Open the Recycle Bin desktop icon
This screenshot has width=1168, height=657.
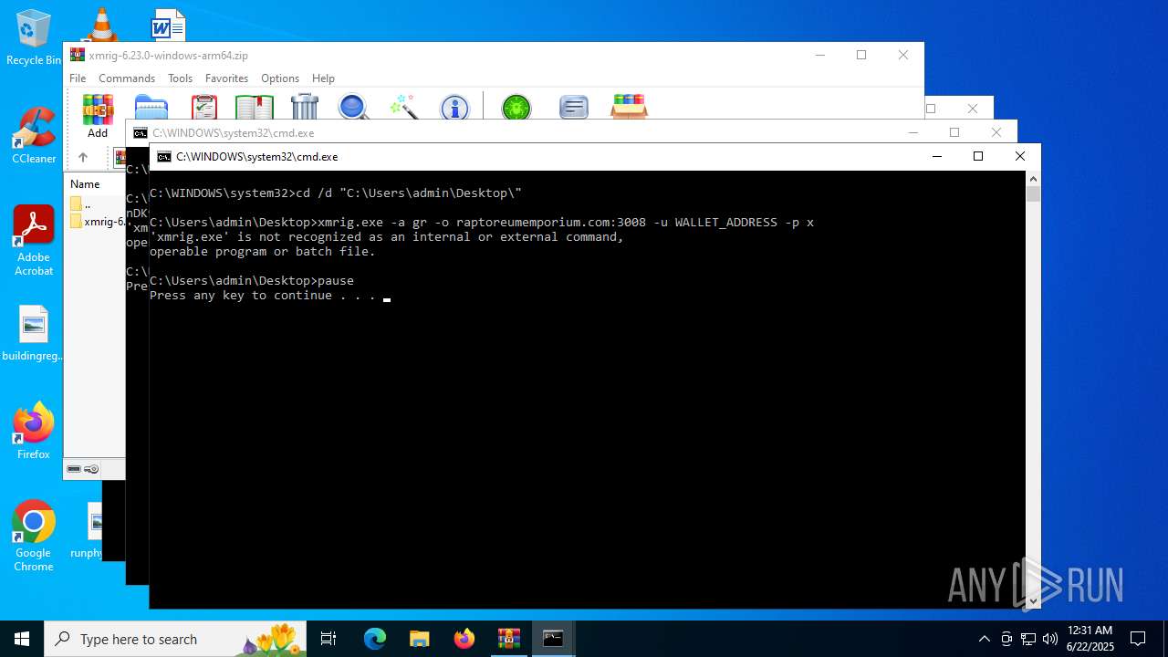[34, 37]
